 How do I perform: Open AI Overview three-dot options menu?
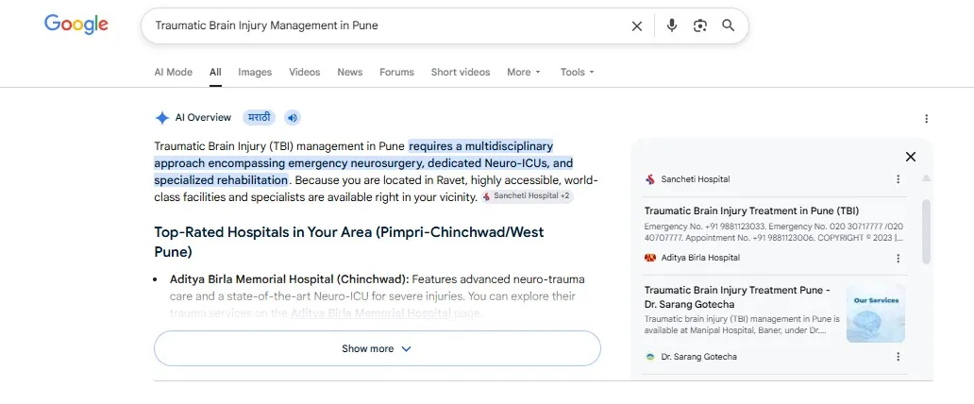point(926,119)
